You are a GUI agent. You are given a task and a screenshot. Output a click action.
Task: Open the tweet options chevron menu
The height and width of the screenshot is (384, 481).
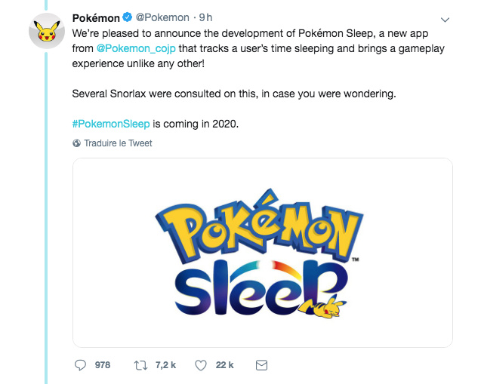click(445, 20)
